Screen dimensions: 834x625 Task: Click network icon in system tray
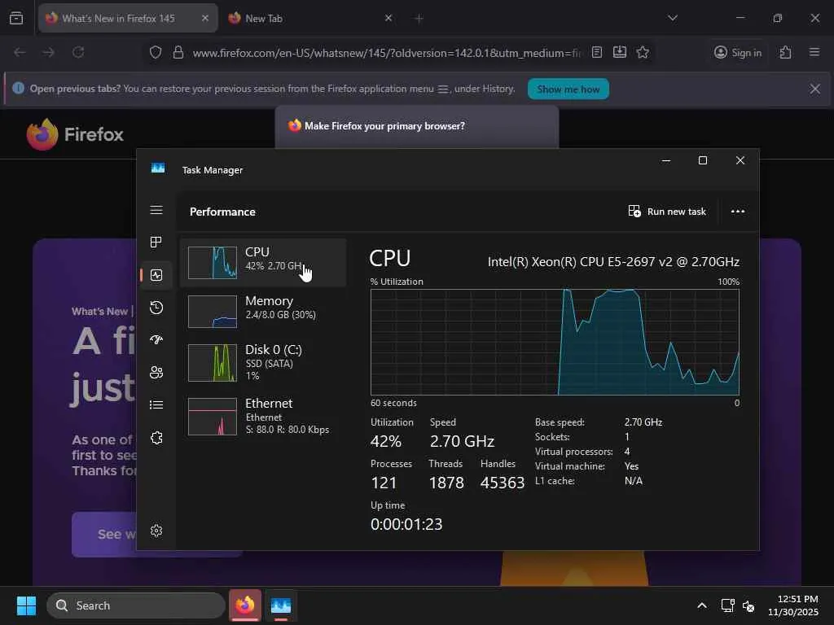(727, 605)
